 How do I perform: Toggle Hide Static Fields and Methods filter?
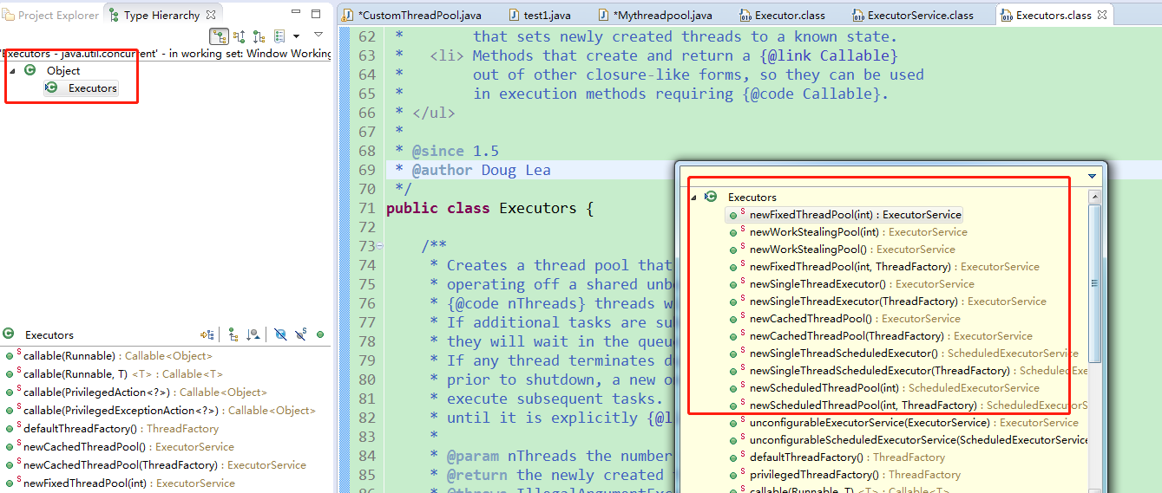(x=301, y=334)
